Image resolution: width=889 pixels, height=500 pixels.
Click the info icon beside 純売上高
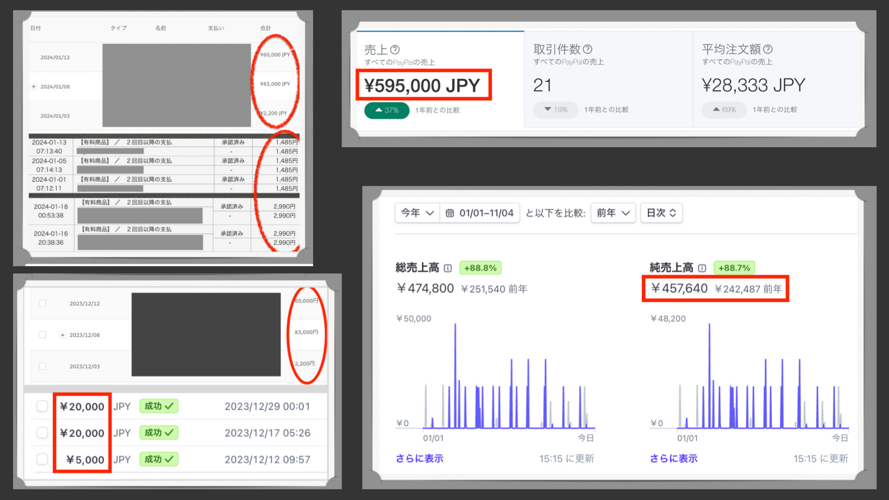[702, 268]
